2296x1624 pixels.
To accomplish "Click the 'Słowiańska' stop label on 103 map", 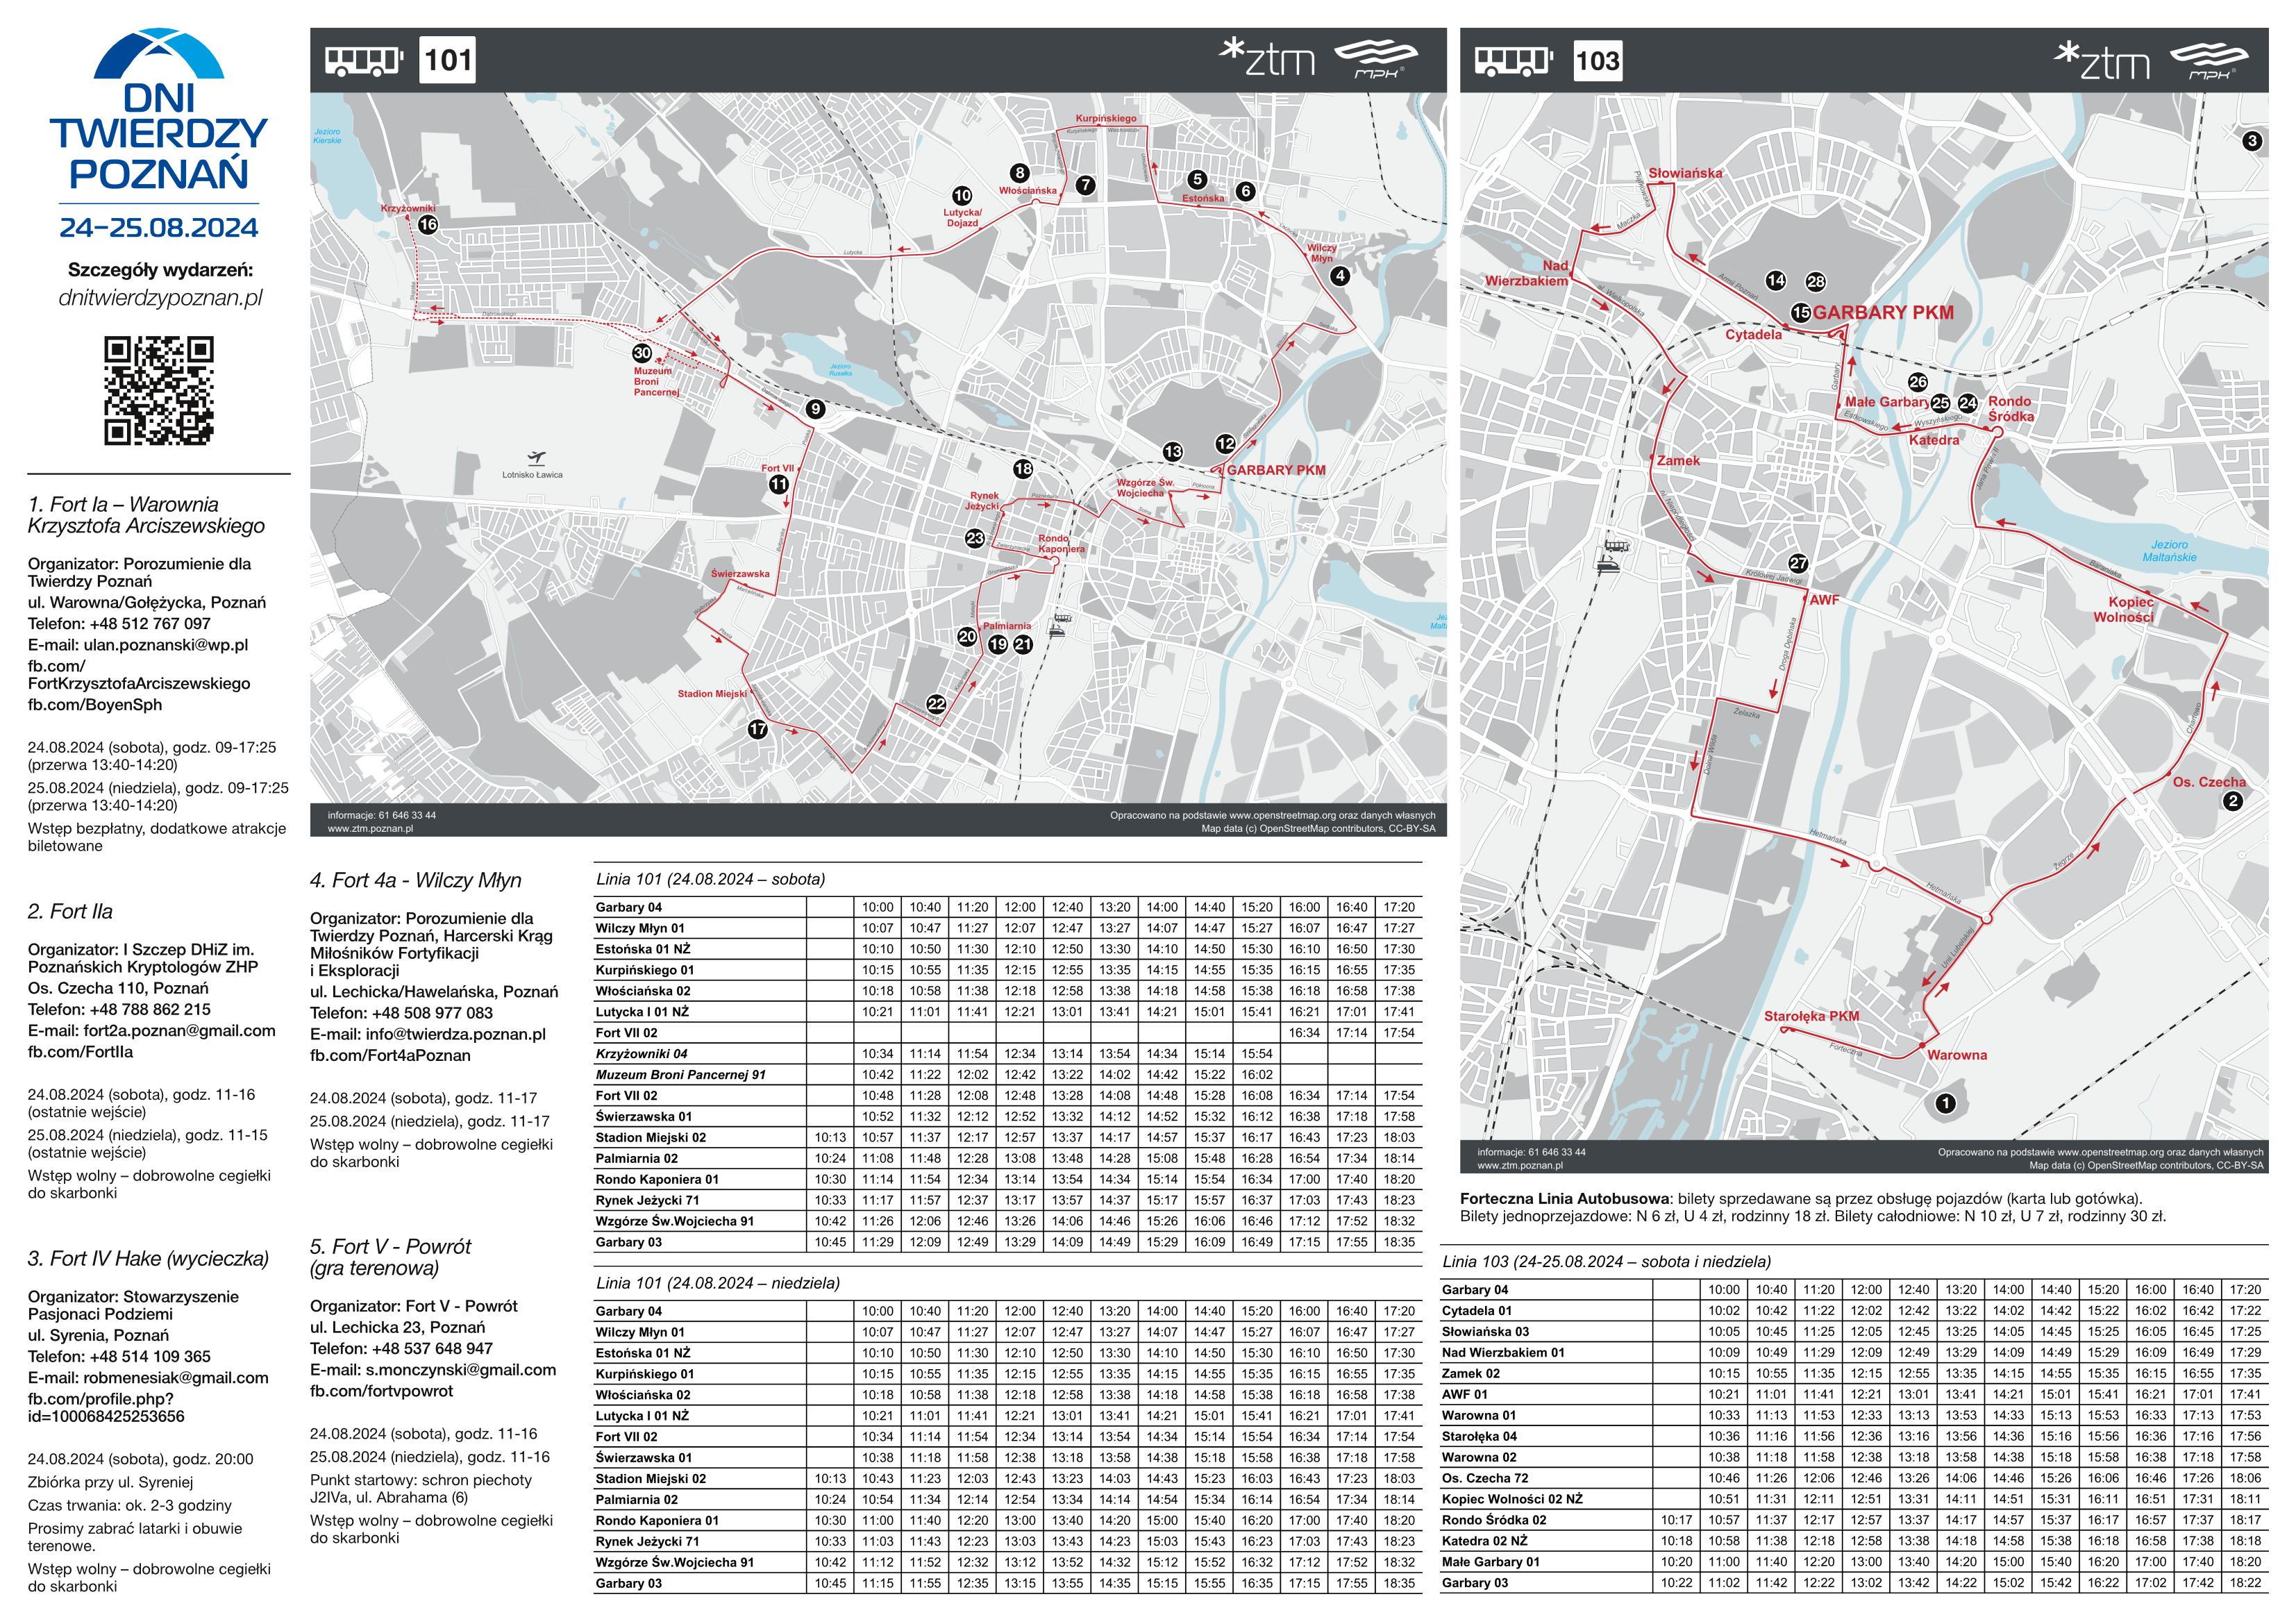I will pos(1685,173).
